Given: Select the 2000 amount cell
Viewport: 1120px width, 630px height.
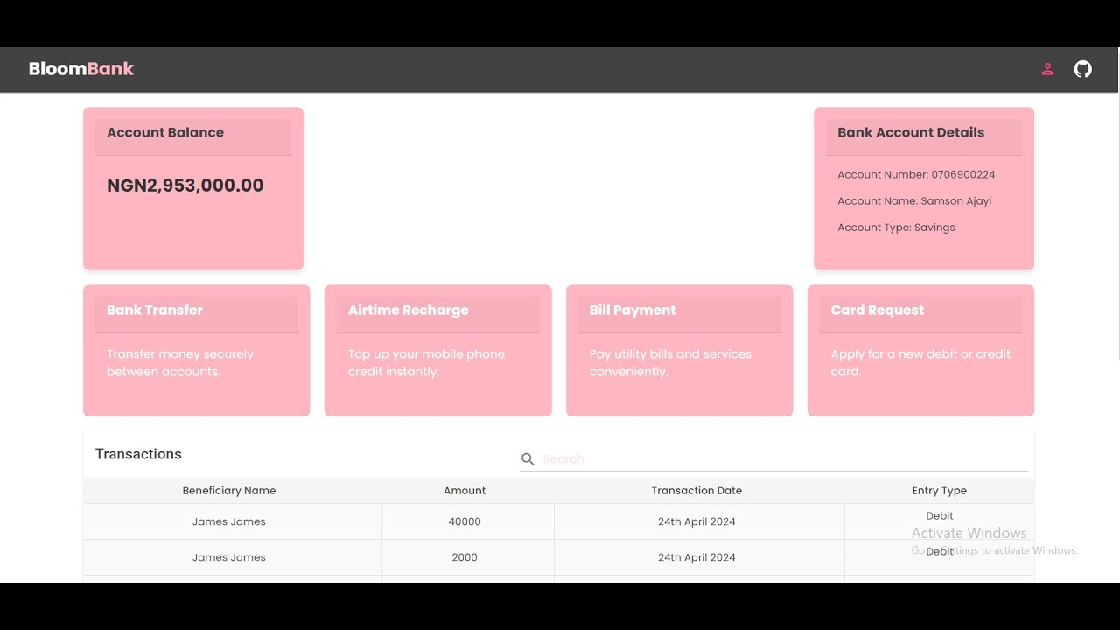Looking at the screenshot, I should point(465,557).
